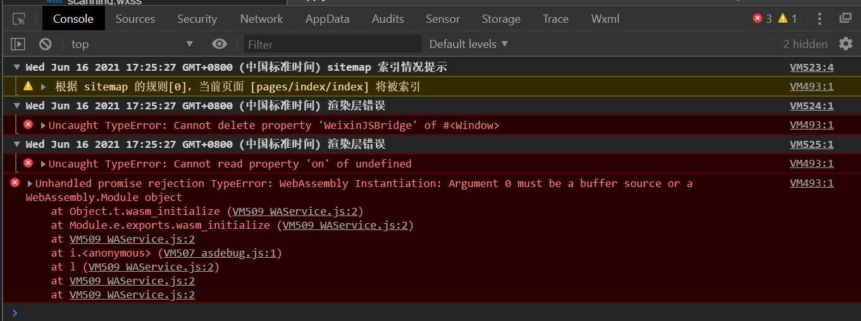Open VM507 asdebug.js:1 source link

click(220, 253)
